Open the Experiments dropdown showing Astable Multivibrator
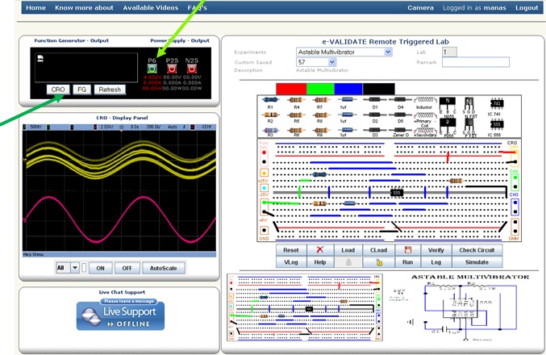This screenshot has height=355, width=546. tap(344, 52)
